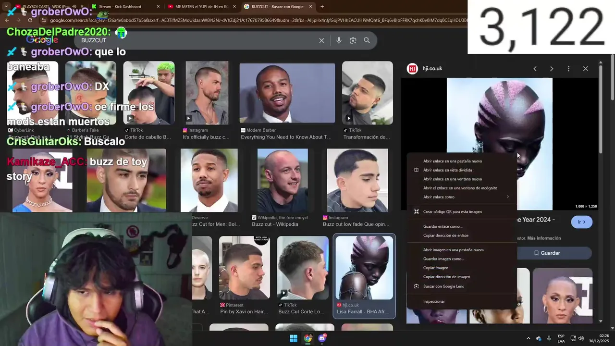
Task: Run search with the magnifying glass icon
Action: (x=367, y=40)
